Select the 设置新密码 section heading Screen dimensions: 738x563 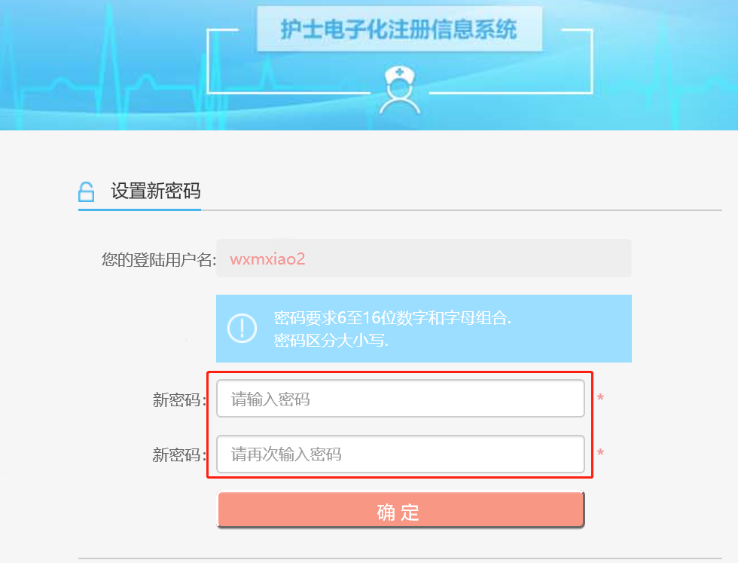point(156,191)
